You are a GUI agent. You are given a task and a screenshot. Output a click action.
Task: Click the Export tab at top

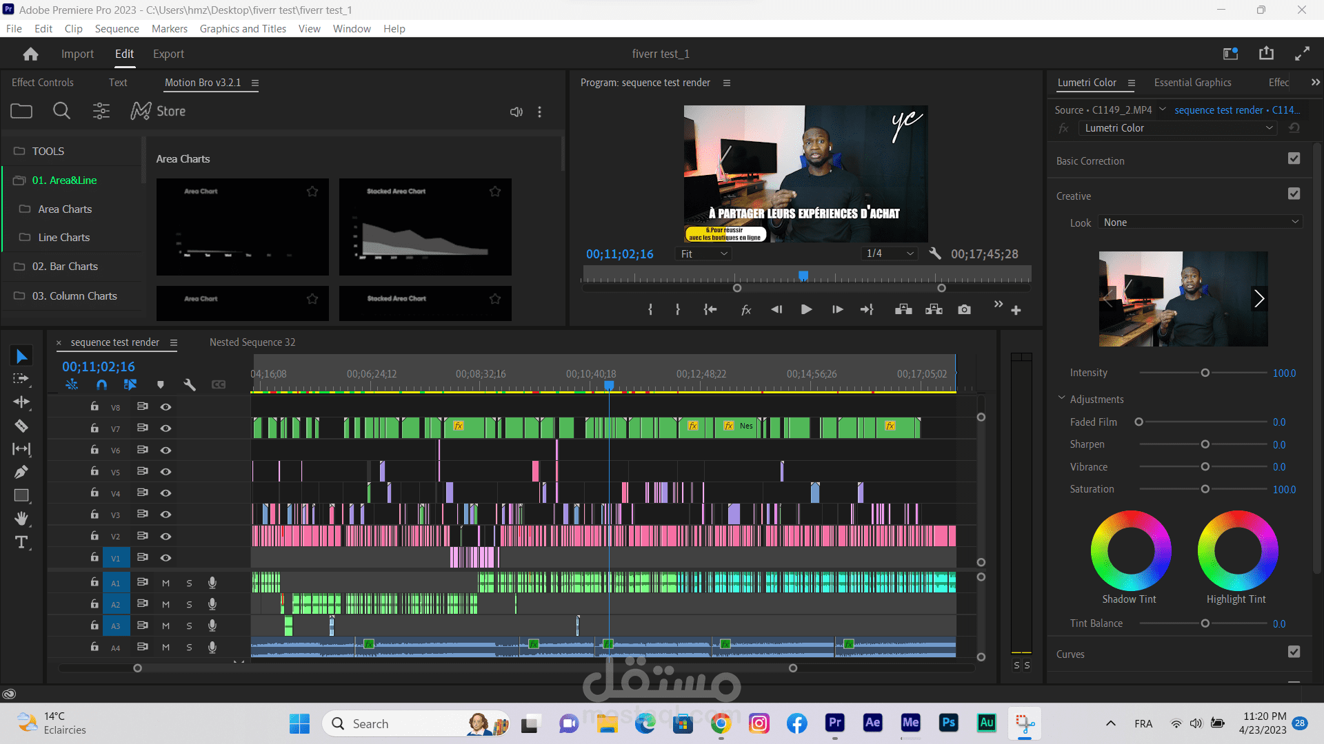pyautogui.click(x=168, y=54)
